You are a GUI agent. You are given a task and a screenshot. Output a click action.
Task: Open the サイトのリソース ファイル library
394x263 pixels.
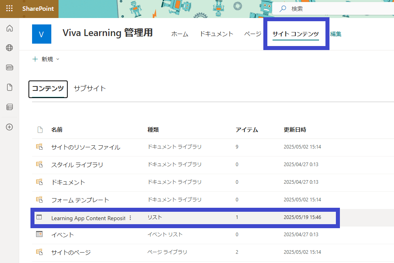(86, 147)
